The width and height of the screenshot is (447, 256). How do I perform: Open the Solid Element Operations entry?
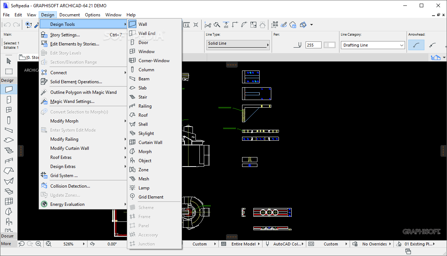pos(83,82)
